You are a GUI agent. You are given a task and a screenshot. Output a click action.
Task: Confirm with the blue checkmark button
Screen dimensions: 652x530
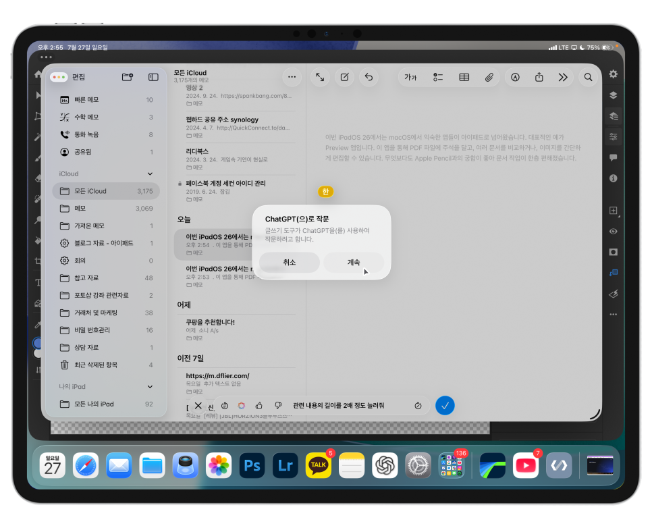(445, 406)
